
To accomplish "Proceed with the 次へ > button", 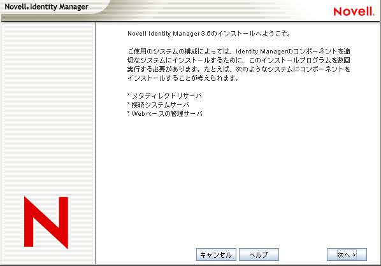I will [x=347, y=255].
